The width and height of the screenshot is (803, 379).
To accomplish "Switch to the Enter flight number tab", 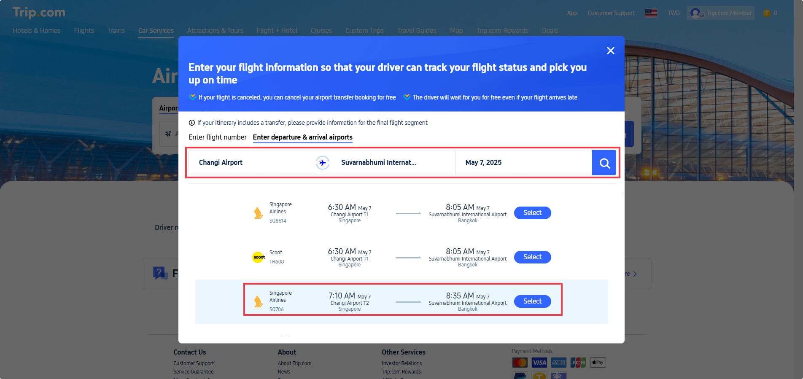I will [218, 137].
